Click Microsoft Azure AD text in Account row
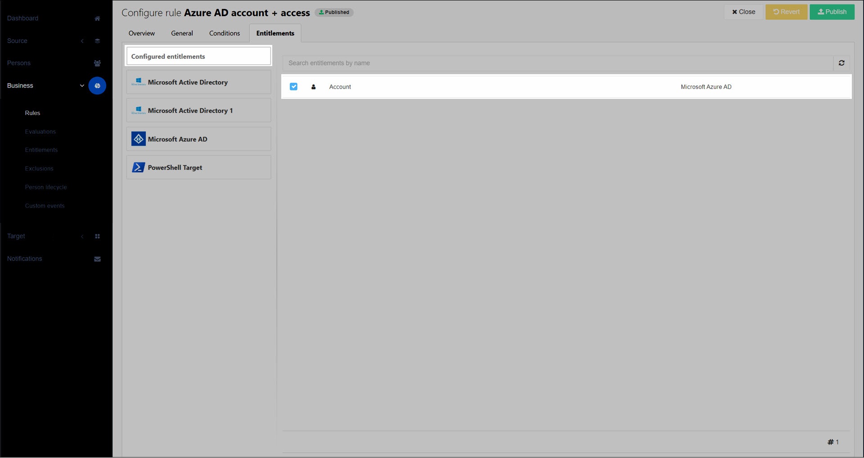 pos(706,87)
